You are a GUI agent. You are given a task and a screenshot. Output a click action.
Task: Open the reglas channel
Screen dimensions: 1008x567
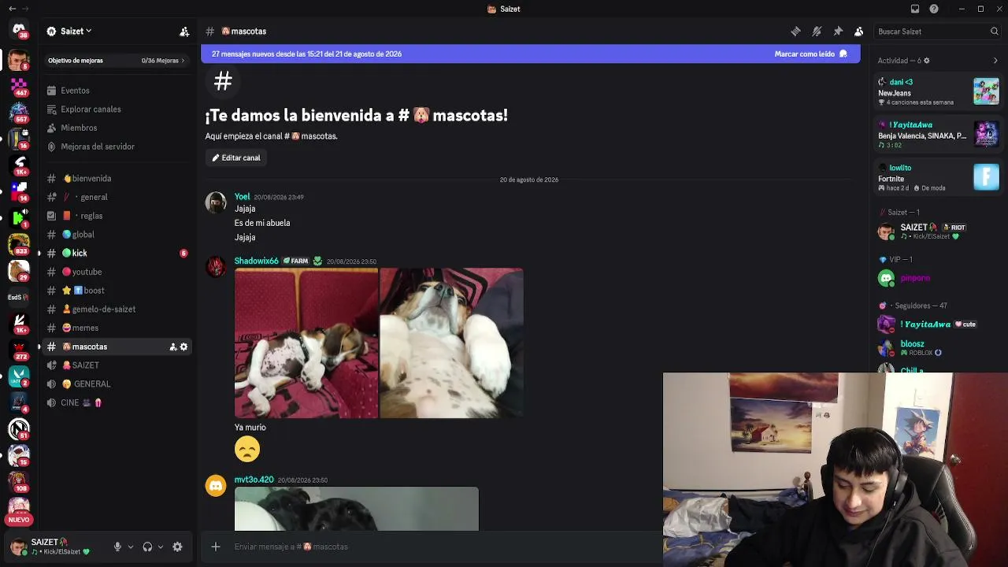pos(117,216)
